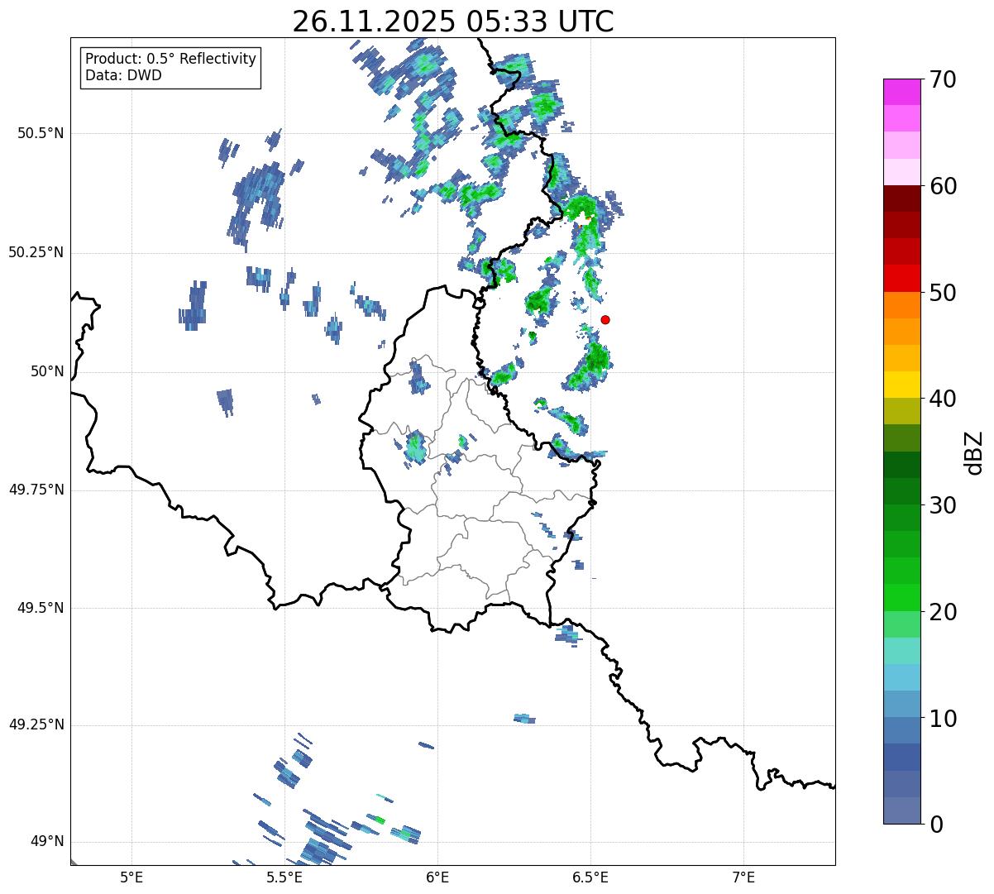
Task: Click the dark maroon colorbar segment below 60
Action: (901, 198)
